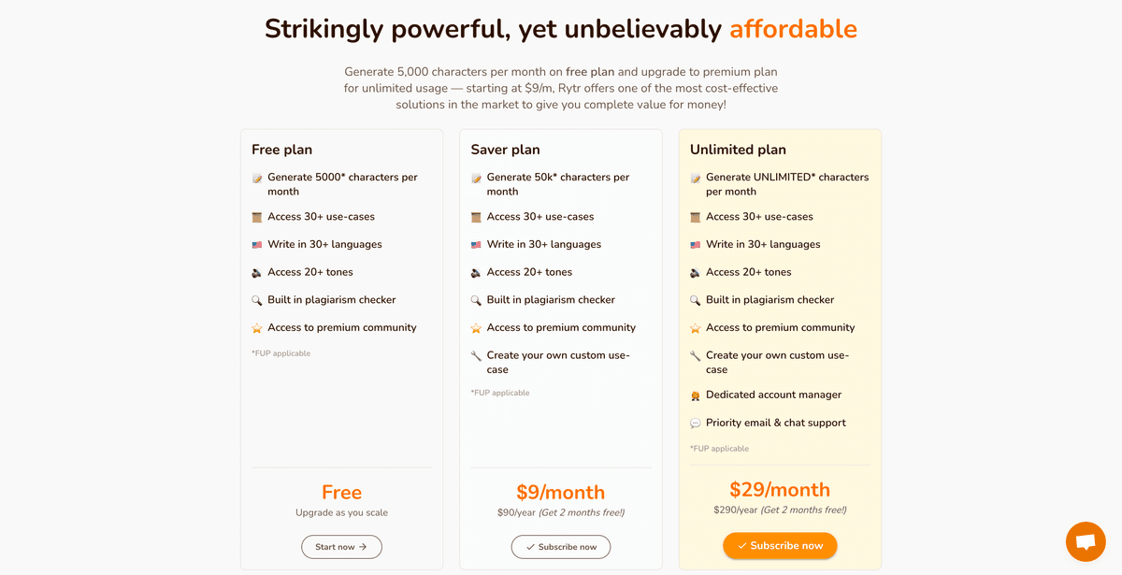Viewport: 1122px width, 575px height.
Task: Click Start now on the Free plan
Action: 341,547
